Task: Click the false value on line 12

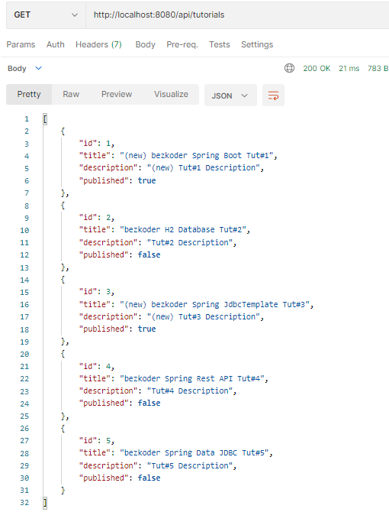Action: tap(149, 254)
